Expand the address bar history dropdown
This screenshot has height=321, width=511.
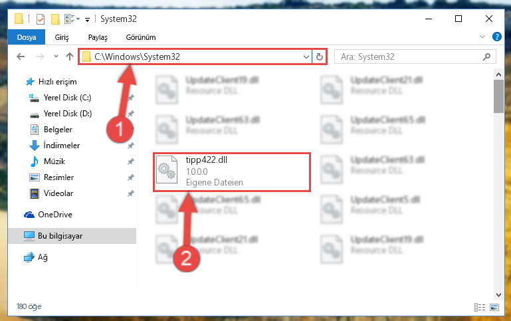(306, 56)
